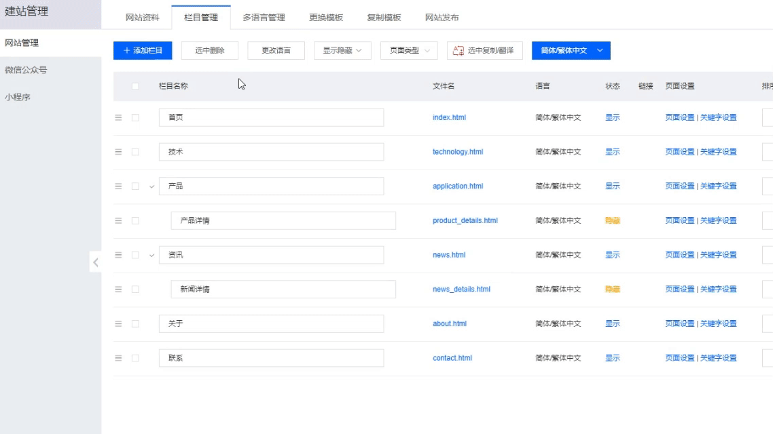Viewport: 773px width, 434px height.
Task: Open 关键字设置 for the 首页 row
Action: coord(718,117)
